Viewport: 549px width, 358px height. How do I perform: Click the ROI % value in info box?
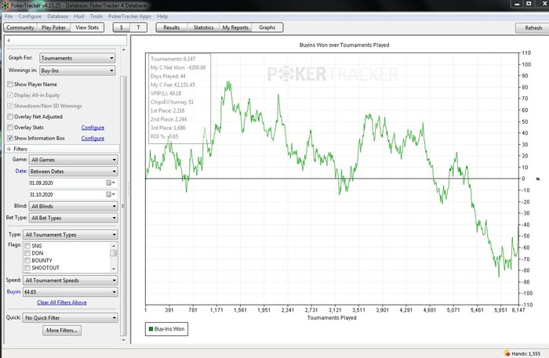173,136
